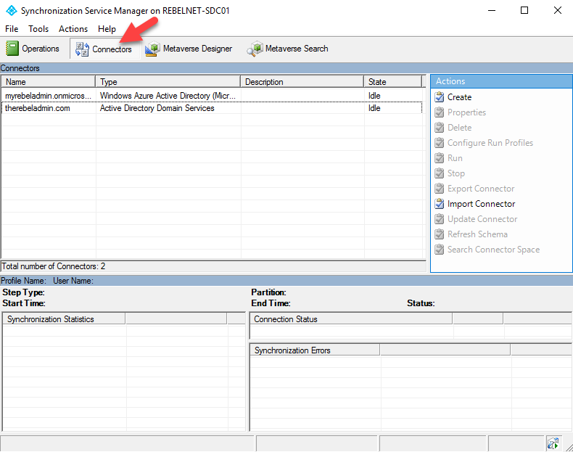The image size is (573, 452).
Task: Select the myrebeladmin.onmicrosoft connector row
Action: 212,96
